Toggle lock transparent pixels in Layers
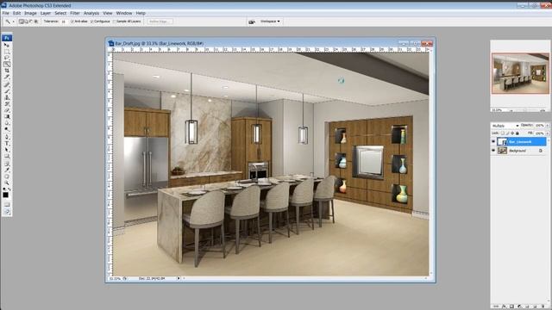This screenshot has height=310, width=552. coord(502,133)
